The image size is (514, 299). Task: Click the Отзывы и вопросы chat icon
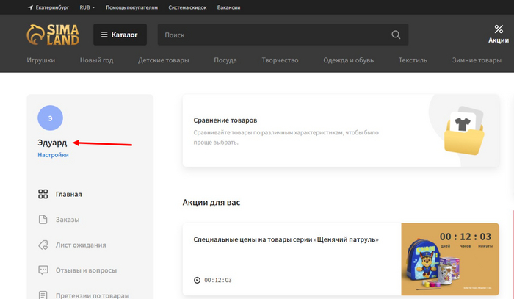tap(43, 270)
